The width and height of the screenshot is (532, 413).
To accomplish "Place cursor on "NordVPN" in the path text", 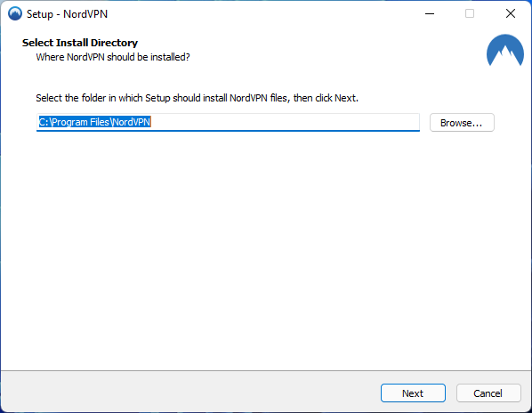I will pyautogui.click(x=132, y=122).
